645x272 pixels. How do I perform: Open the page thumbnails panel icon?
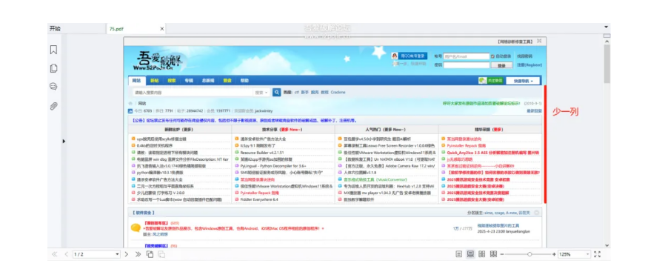53,68
